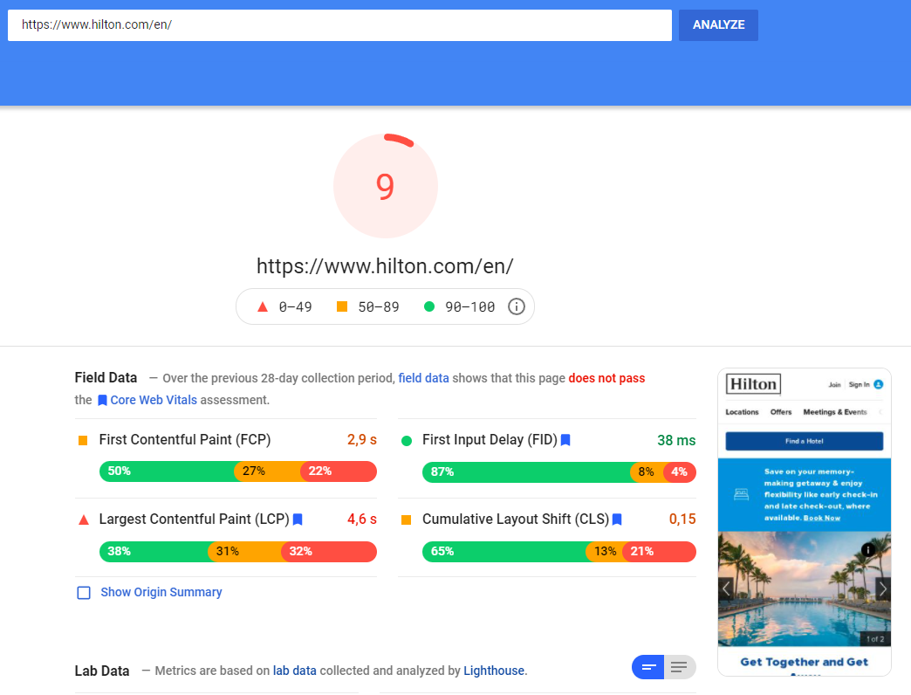Click the 'Find a Hotel' button in the preview
This screenshot has width=911, height=695.
pos(804,441)
